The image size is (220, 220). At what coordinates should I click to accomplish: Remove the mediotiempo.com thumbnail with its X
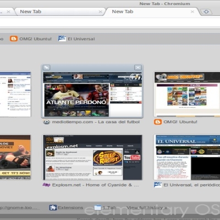[138, 68]
